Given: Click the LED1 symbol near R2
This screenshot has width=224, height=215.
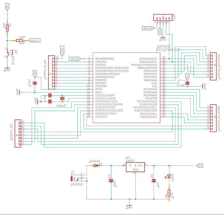Looking at the screenshot, I should point(169,176).
